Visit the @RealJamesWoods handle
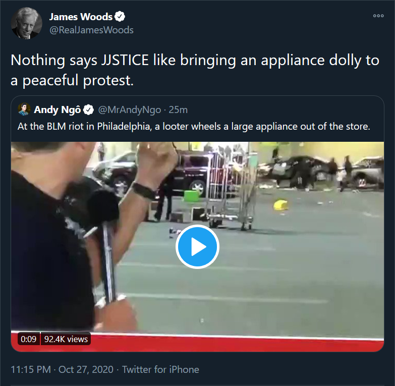 [91, 30]
